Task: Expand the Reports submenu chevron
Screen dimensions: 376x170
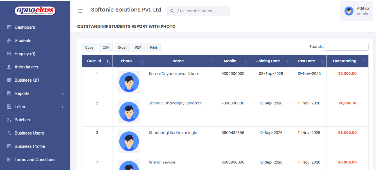Action: 63,93
